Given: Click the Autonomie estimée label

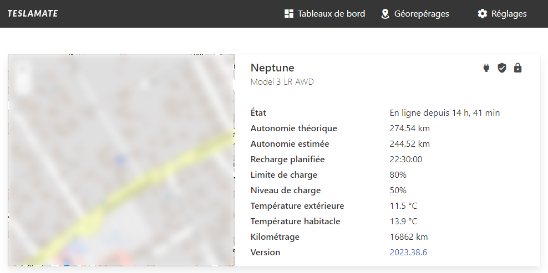Looking at the screenshot, I should pos(290,144).
